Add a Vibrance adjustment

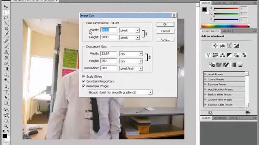208,55
